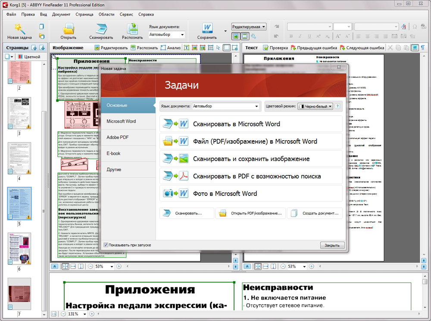Screen dimensions: 431x321
Task: Go to Предыдущая ошибка
Action: (314, 48)
